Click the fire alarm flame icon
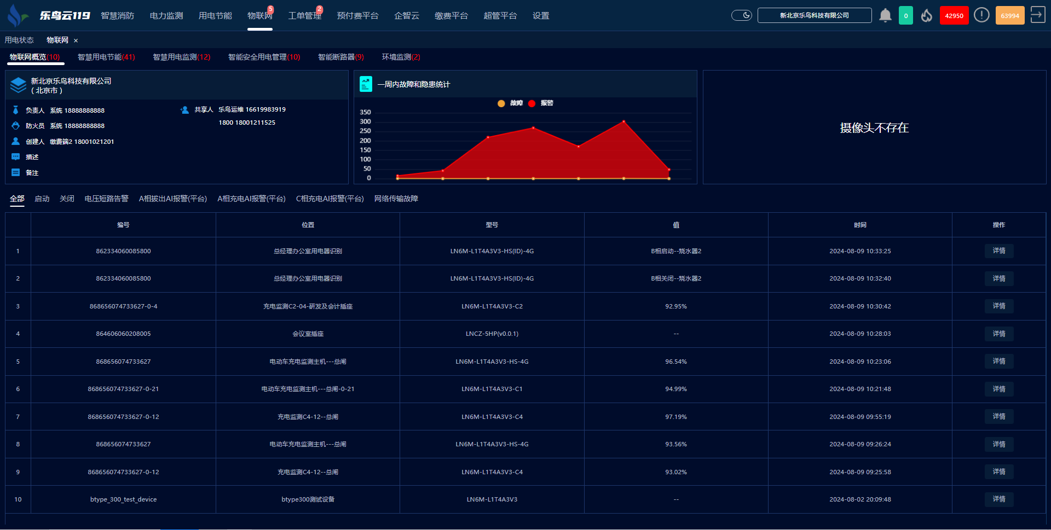Screen dimensions: 1051x530 tap(926, 15)
